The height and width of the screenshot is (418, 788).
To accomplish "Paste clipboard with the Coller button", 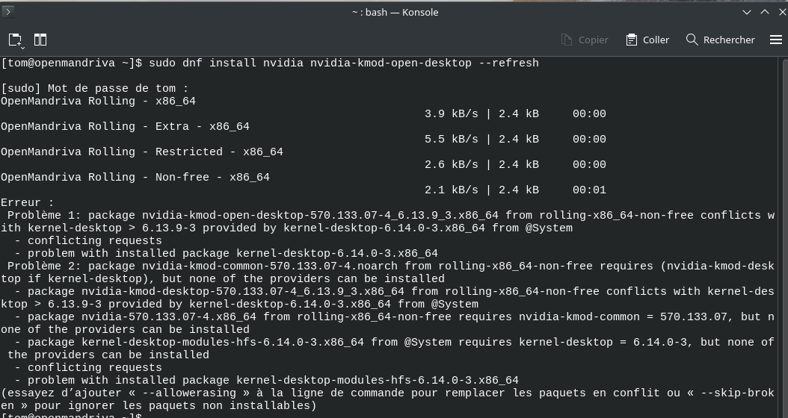I will tap(647, 40).
